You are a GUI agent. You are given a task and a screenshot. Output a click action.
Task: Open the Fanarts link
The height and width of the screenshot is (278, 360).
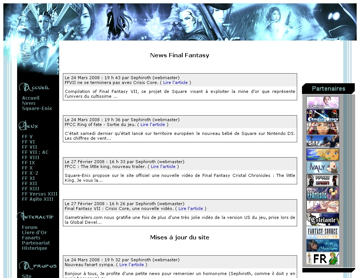[x=31, y=238]
